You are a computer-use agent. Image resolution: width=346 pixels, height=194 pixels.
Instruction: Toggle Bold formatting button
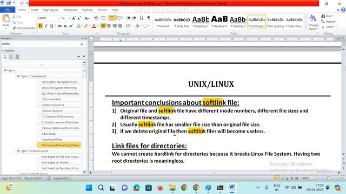pos(40,26)
